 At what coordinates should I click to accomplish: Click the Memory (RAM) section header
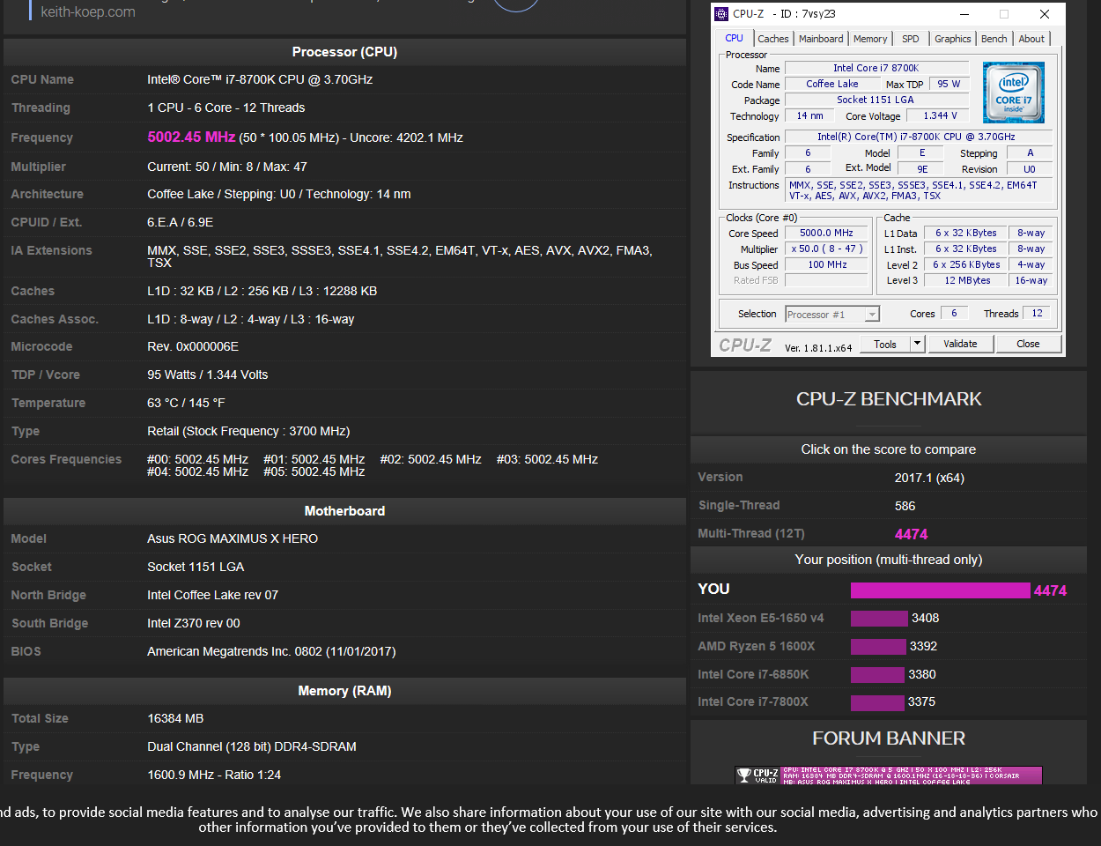click(344, 691)
